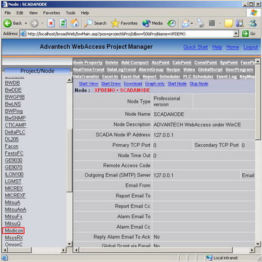
Task: Open the Tools menu
Action: (x=70, y=13)
